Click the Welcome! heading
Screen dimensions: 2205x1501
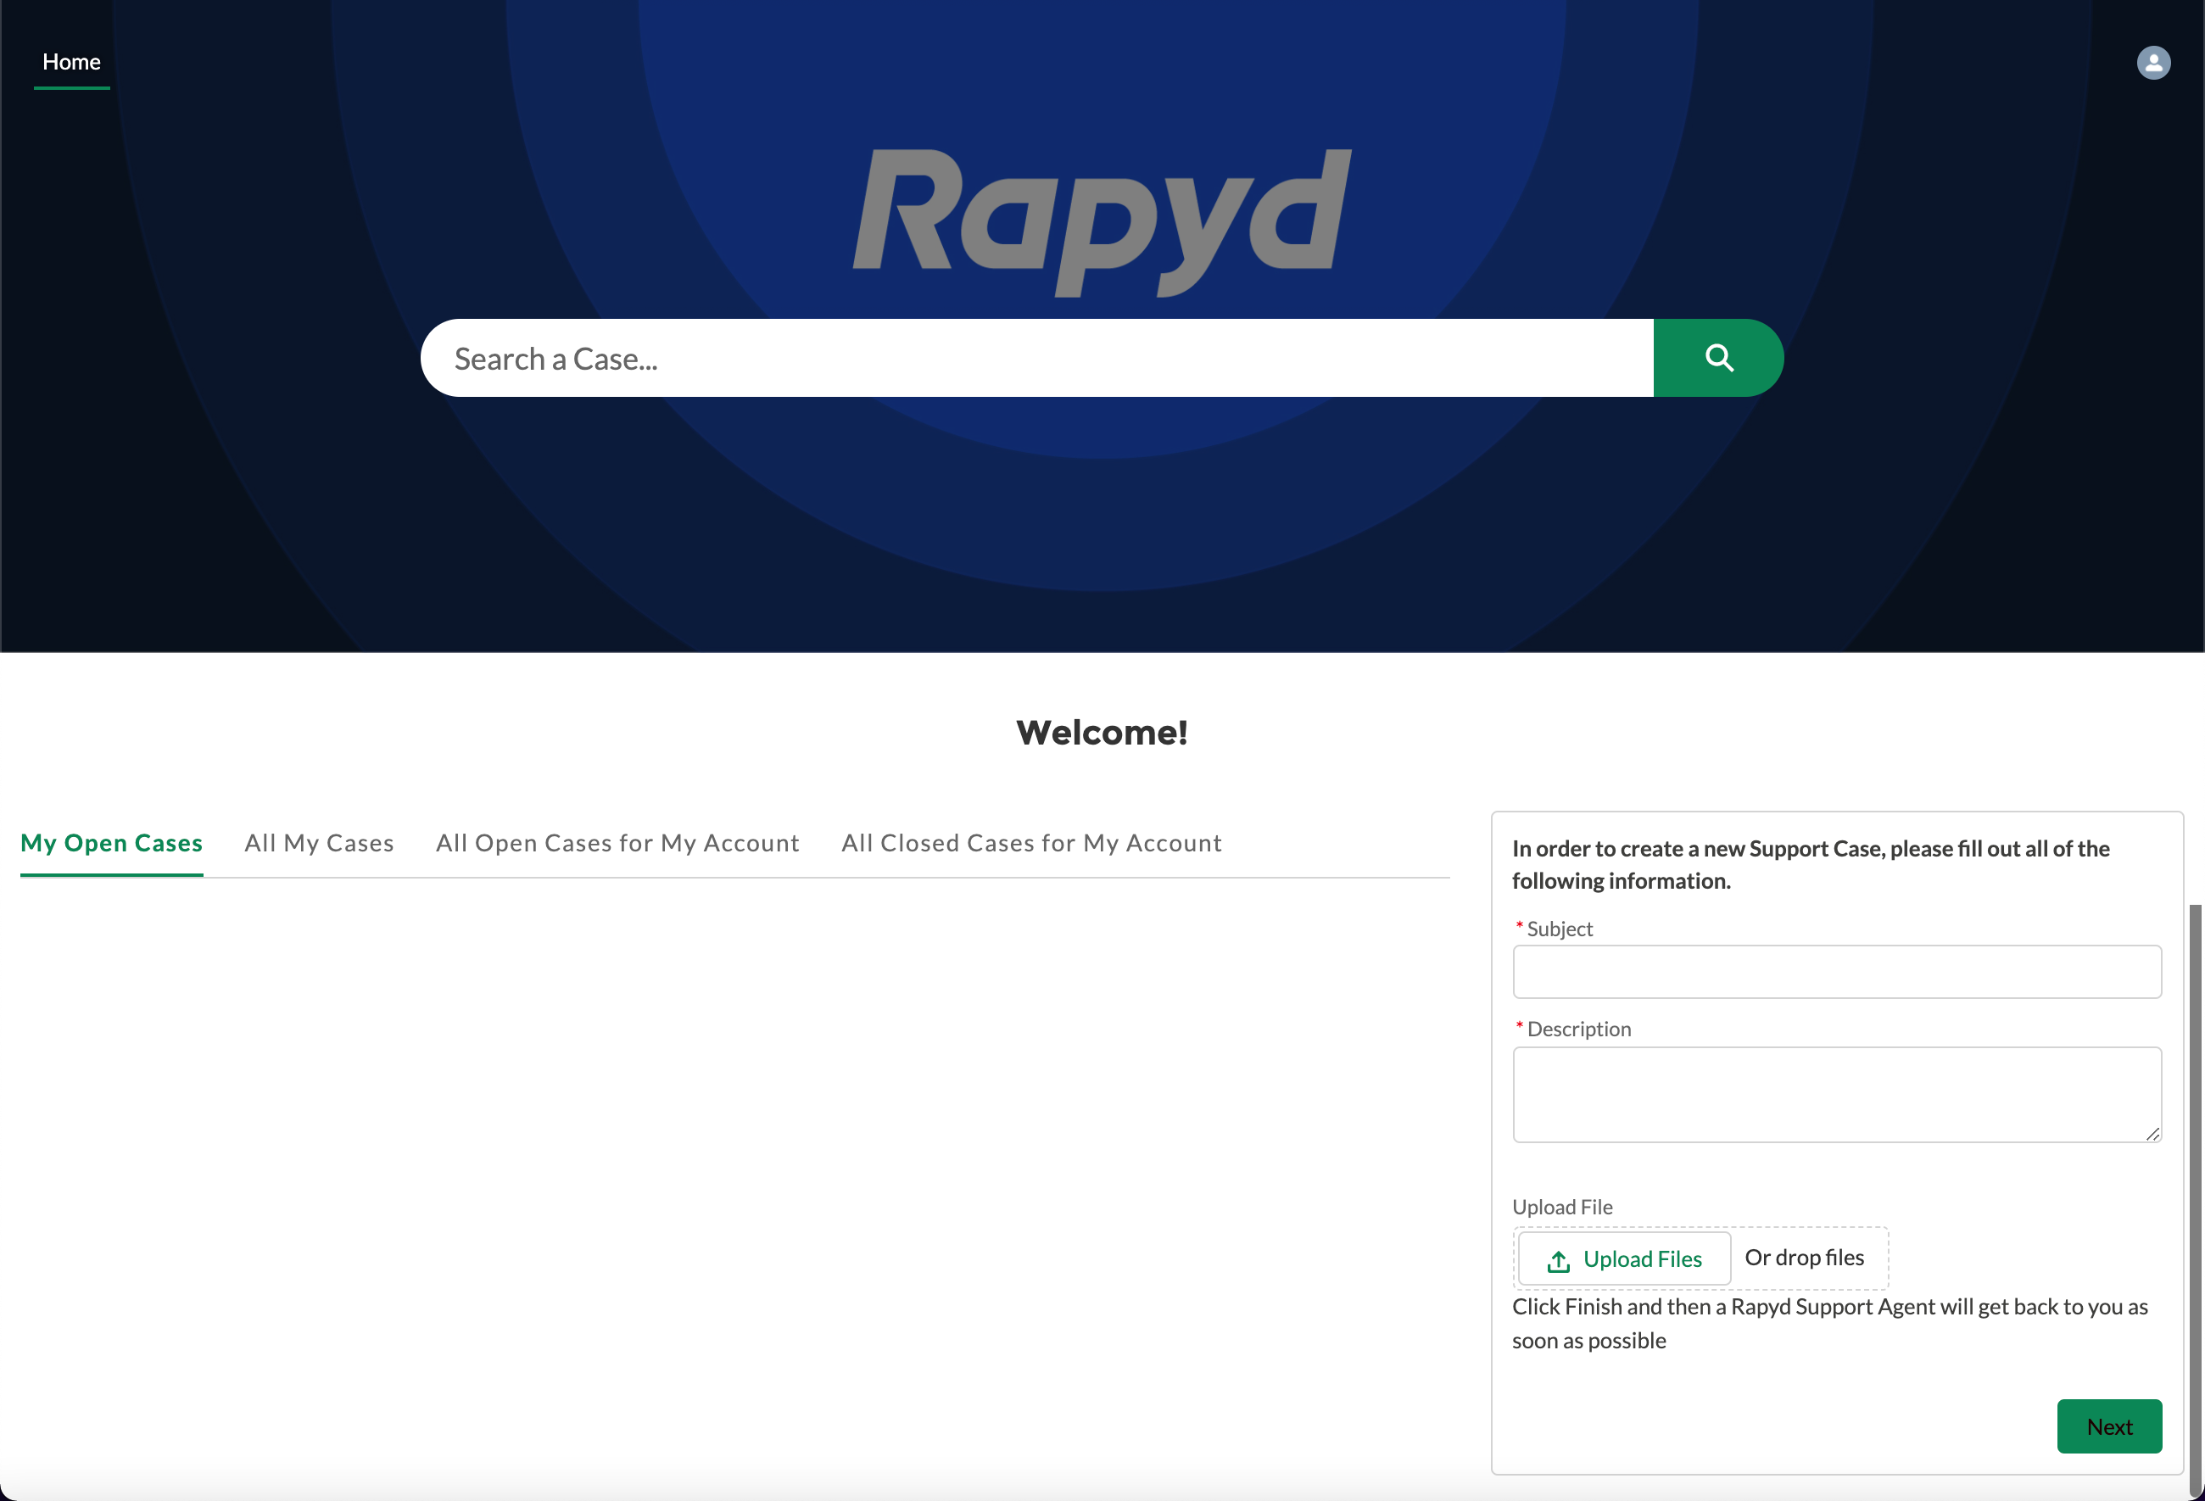pyautogui.click(x=1102, y=733)
